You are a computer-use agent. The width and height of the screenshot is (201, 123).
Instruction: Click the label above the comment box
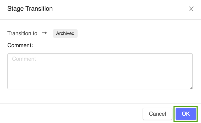click(20, 45)
